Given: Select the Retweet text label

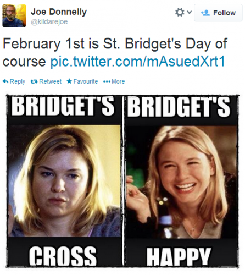Looking at the screenshot, I should coord(50,81).
